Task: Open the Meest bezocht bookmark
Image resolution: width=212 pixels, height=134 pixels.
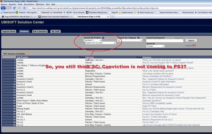Action: point(8,12)
